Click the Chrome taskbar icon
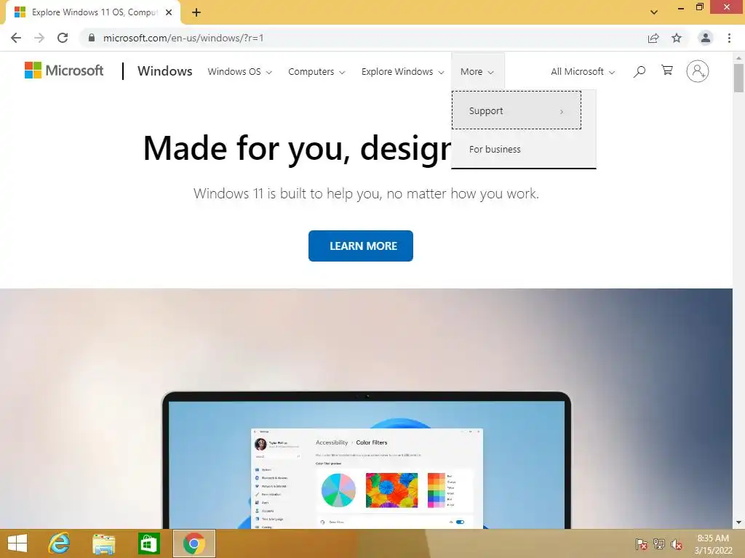The image size is (745, 558). coord(194,543)
